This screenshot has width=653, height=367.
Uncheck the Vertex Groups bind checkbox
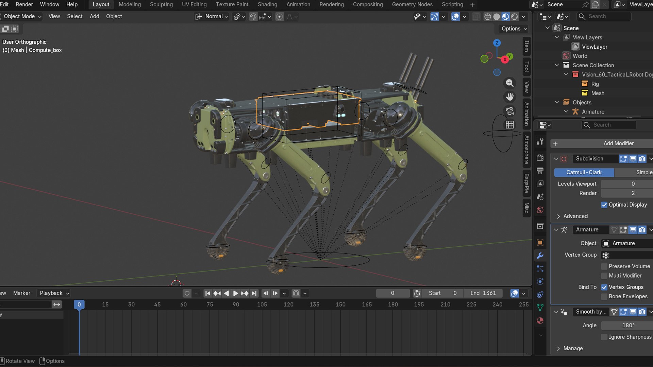click(x=604, y=287)
